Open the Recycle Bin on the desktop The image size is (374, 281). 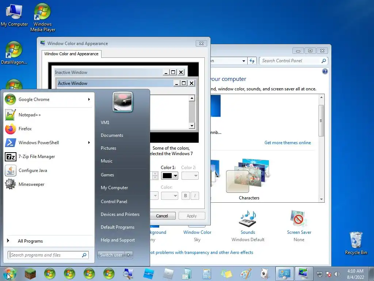pos(356,243)
